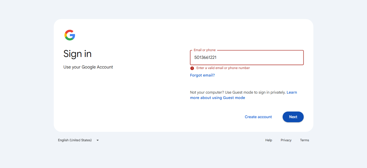Click the language dropdown arrow
Screen dimensions: 367x168
tap(98, 140)
